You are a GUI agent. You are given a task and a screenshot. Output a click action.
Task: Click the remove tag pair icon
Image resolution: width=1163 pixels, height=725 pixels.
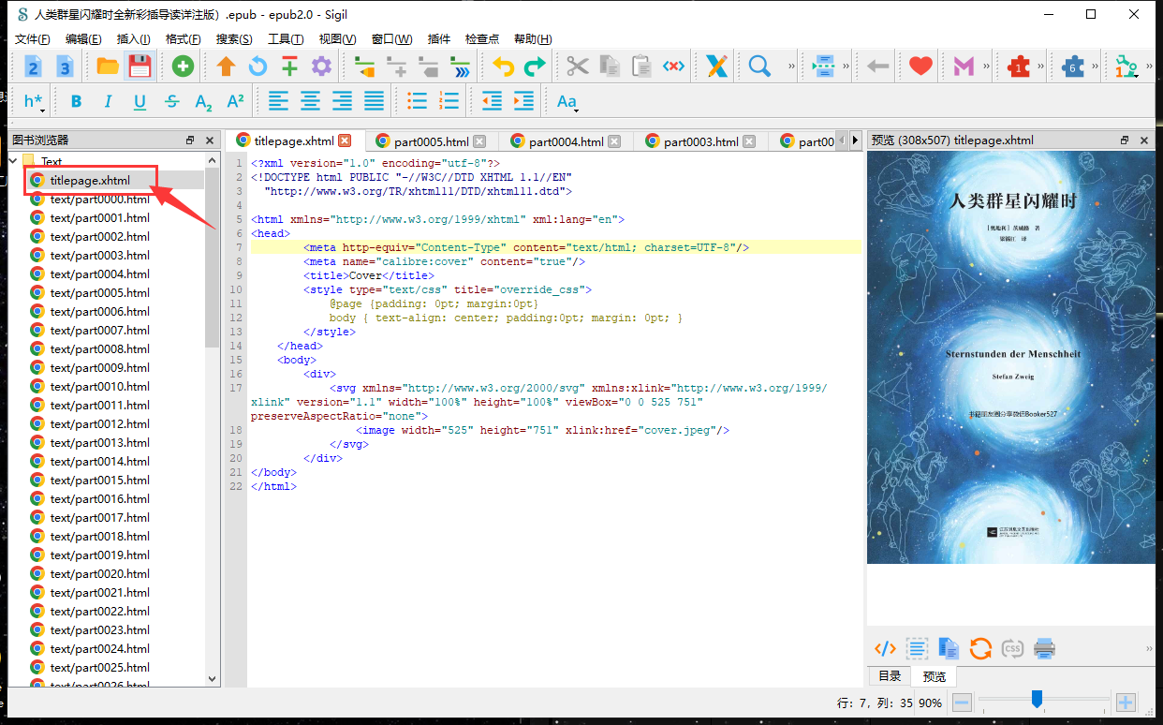pyautogui.click(x=673, y=67)
